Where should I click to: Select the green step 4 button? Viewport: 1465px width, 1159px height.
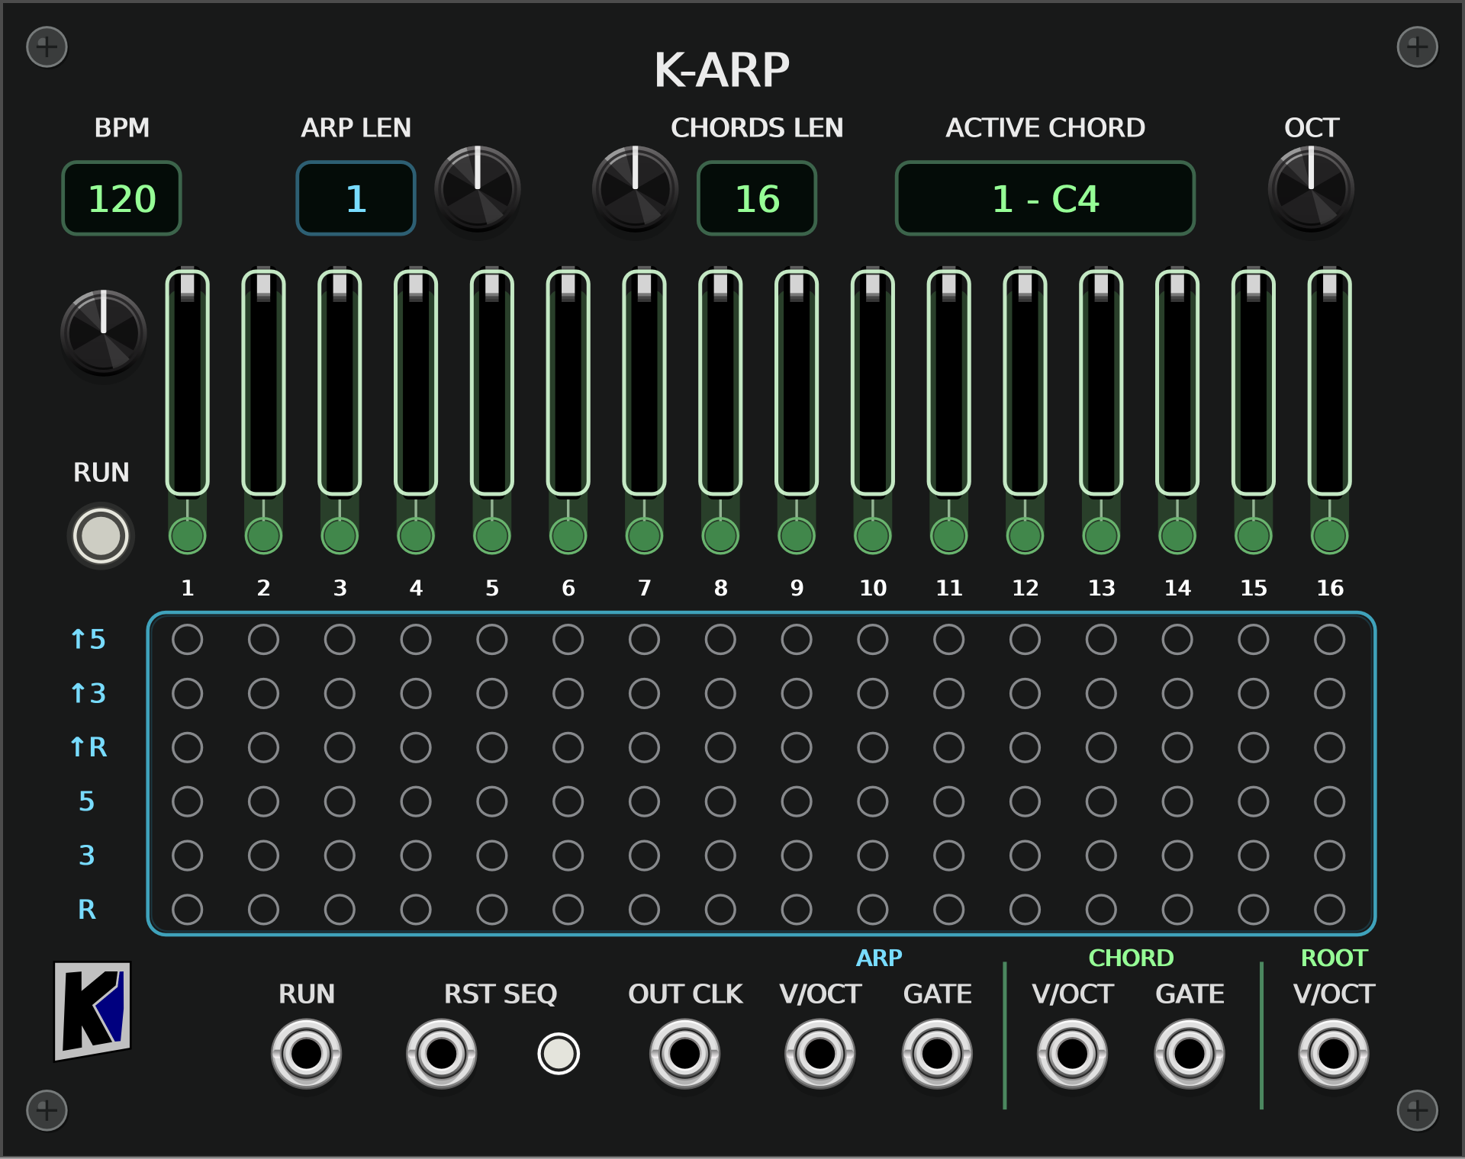point(416,535)
